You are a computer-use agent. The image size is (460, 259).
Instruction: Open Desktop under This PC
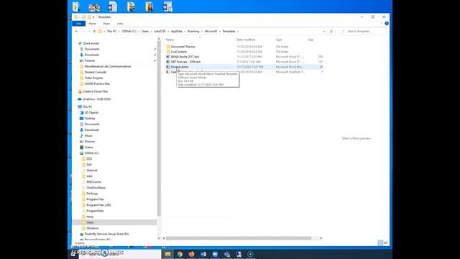(90, 118)
